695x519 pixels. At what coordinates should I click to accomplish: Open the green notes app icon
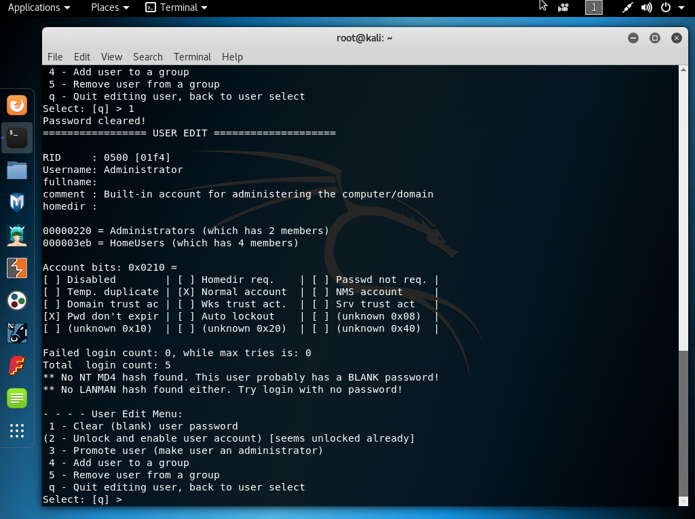(x=17, y=398)
